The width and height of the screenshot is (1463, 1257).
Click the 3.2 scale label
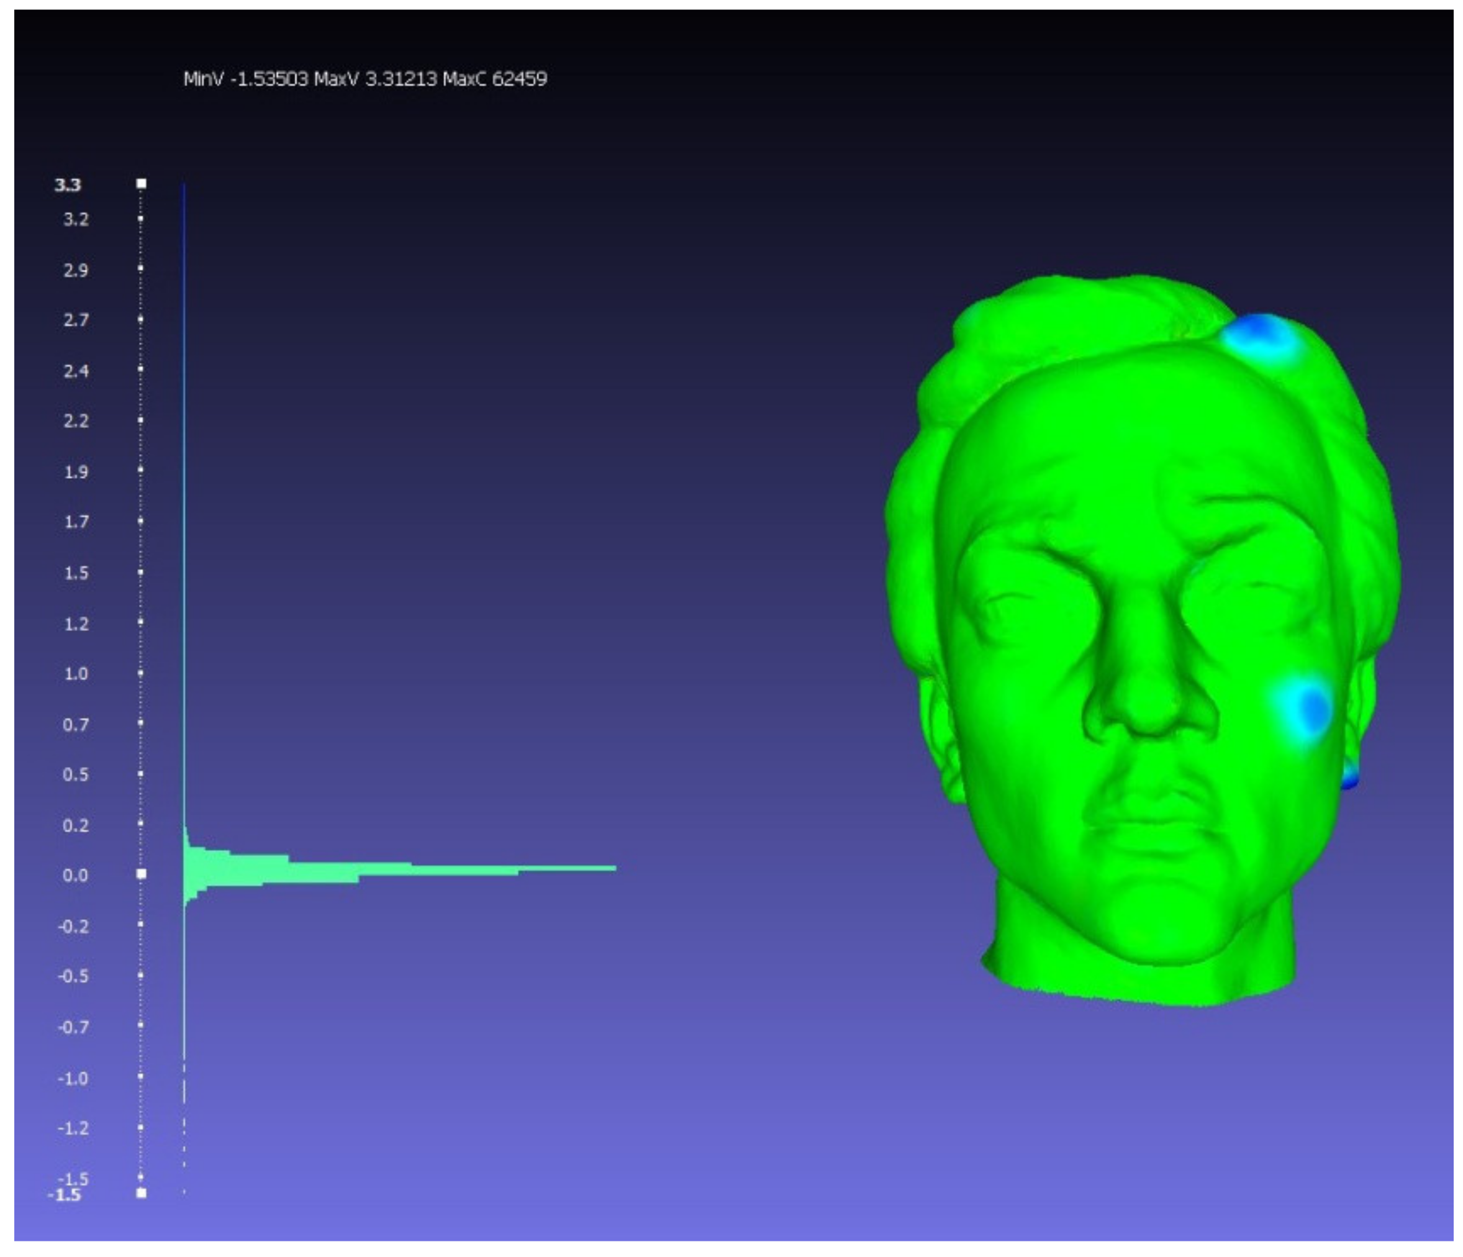coord(76,219)
